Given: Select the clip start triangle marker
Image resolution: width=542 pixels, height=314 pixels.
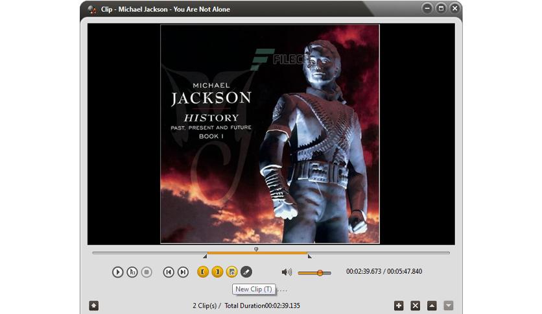Looking at the screenshot, I should point(205,256).
